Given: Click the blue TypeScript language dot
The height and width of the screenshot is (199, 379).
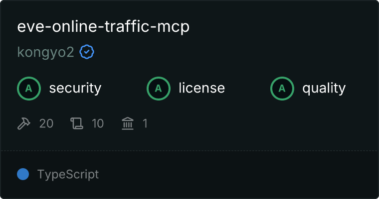Looking at the screenshot, I should pyautogui.click(x=23, y=174).
